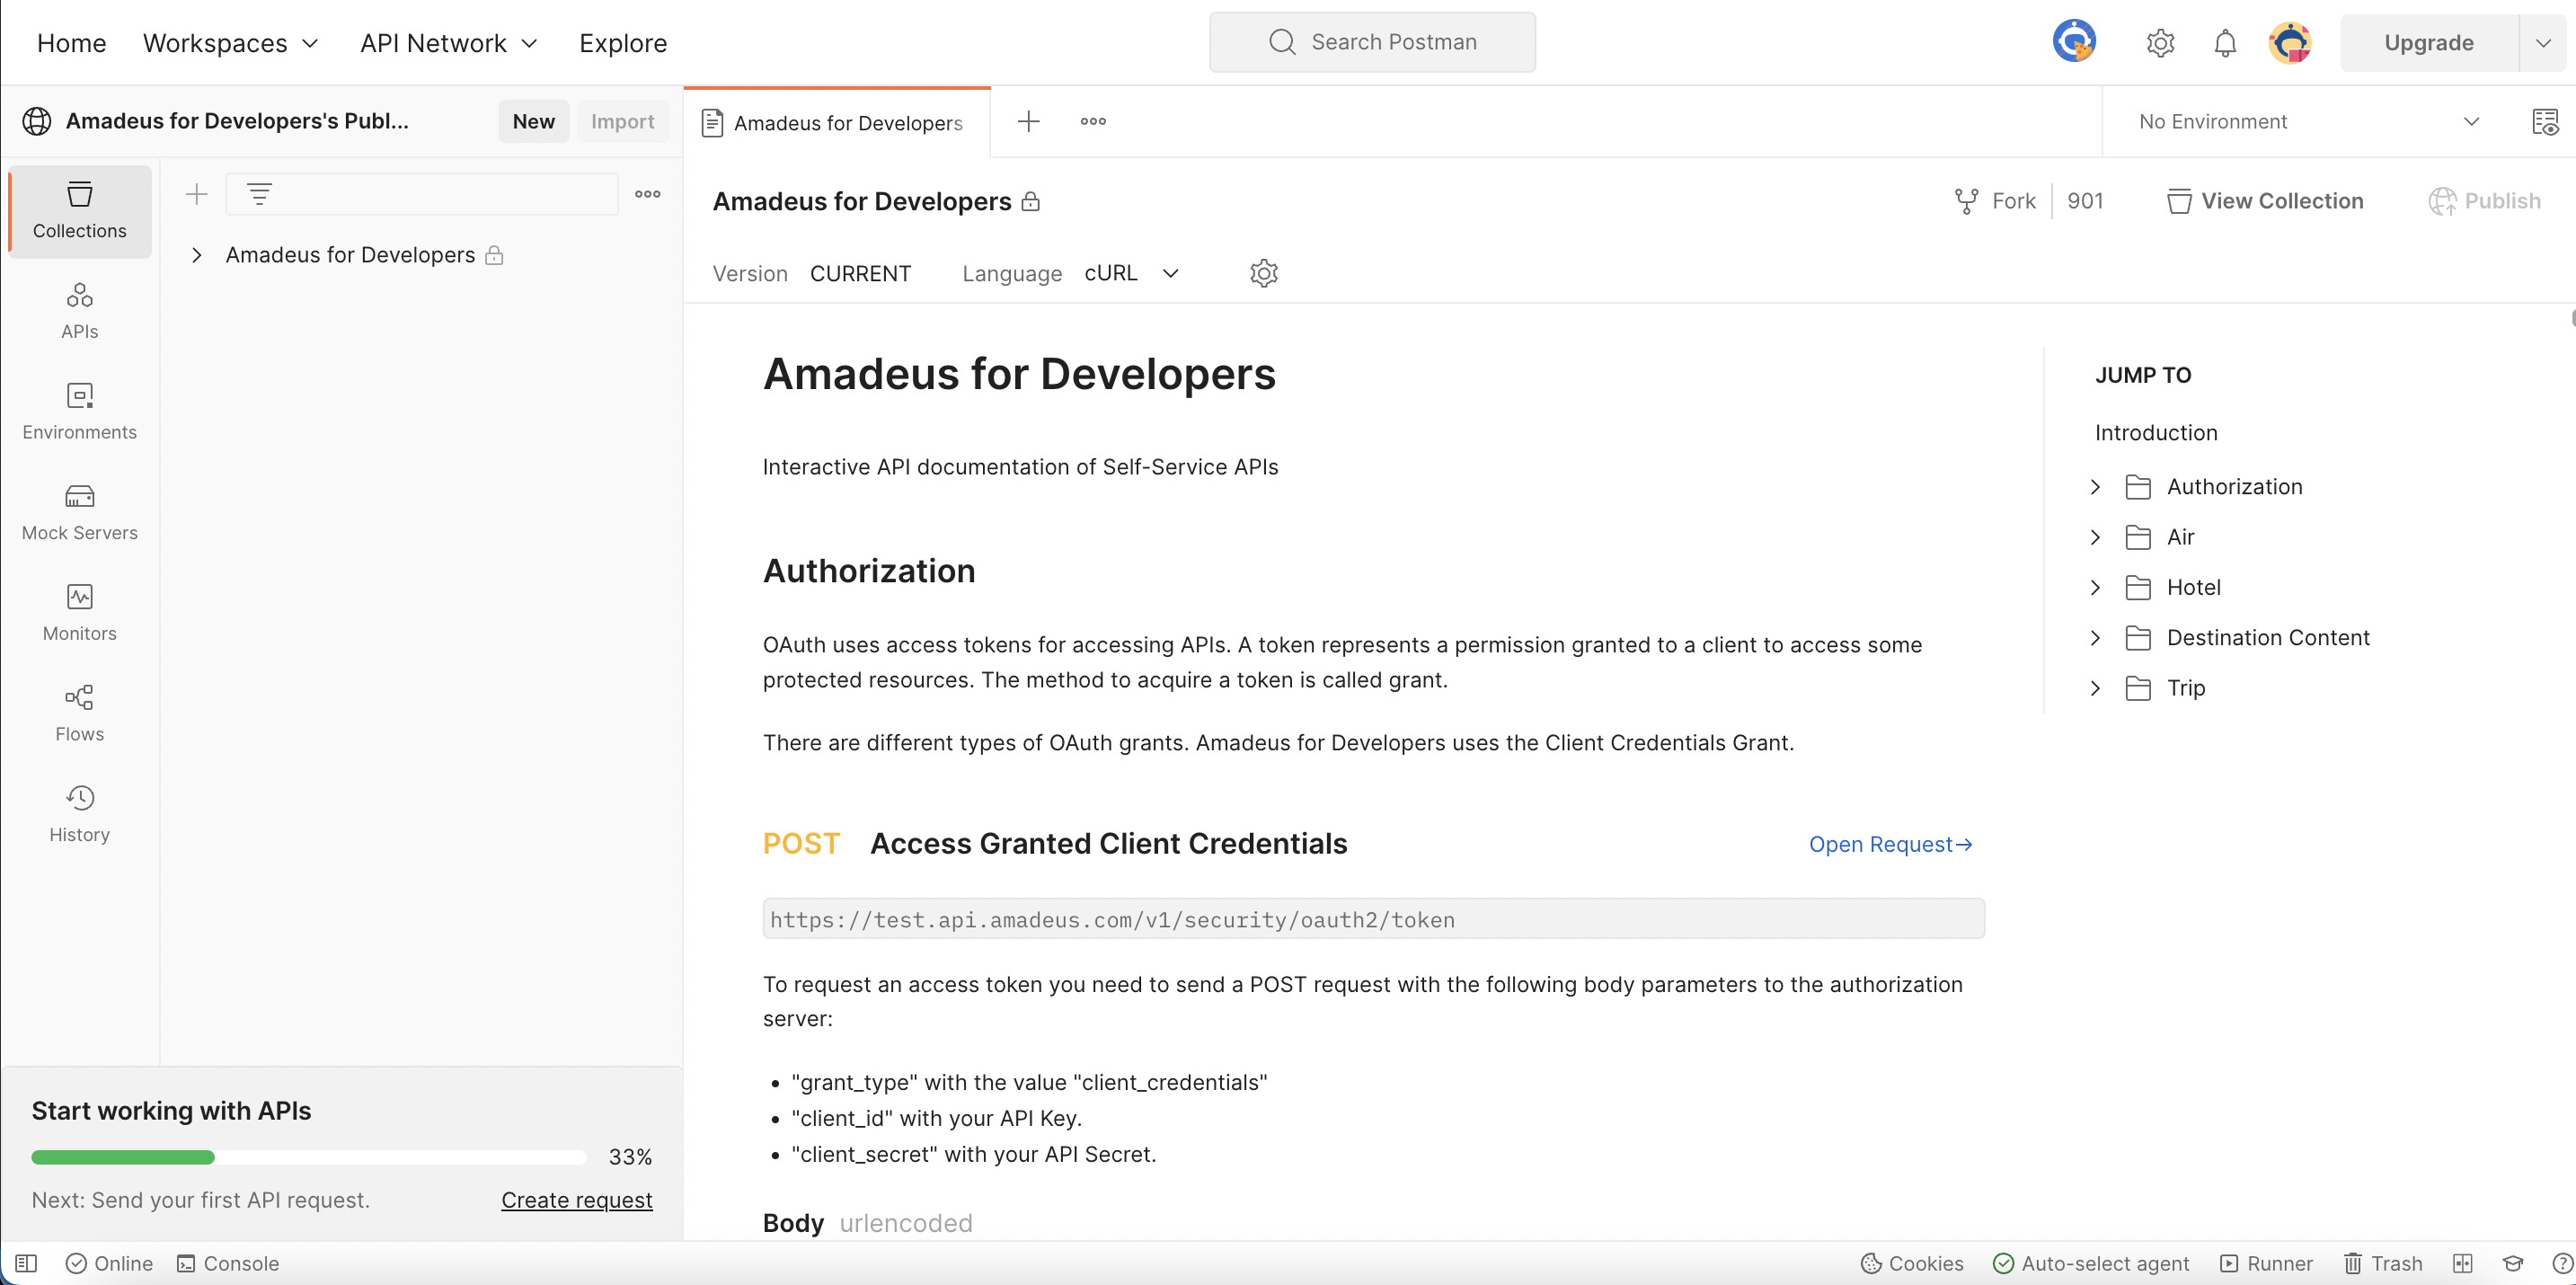Open Explore in the top navigation
The width and height of the screenshot is (2576, 1285).
click(x=623, y=43)
